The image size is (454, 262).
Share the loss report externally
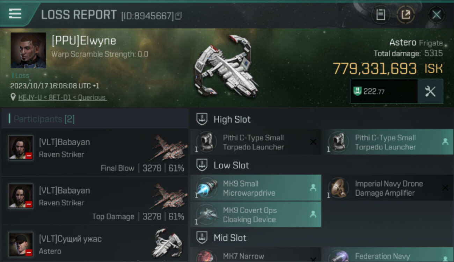coord(405,15)
